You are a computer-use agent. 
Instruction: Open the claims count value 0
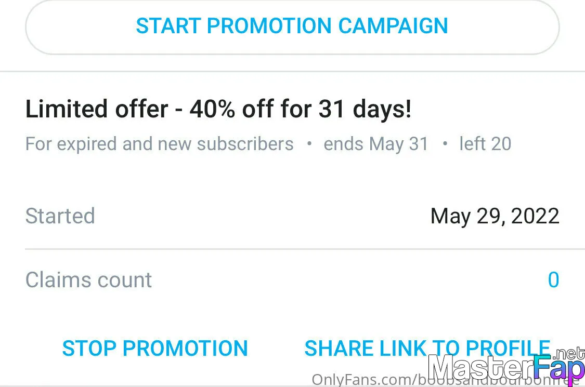(553, 280)
